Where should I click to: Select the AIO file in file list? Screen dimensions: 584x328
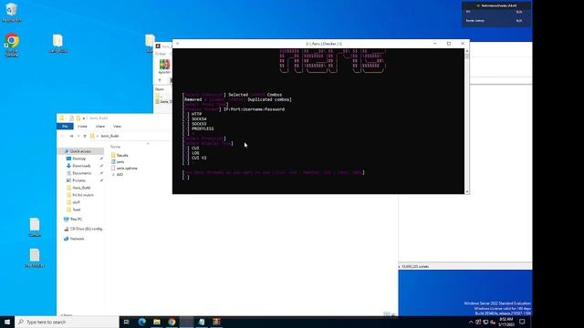click(x=120, y=175)
